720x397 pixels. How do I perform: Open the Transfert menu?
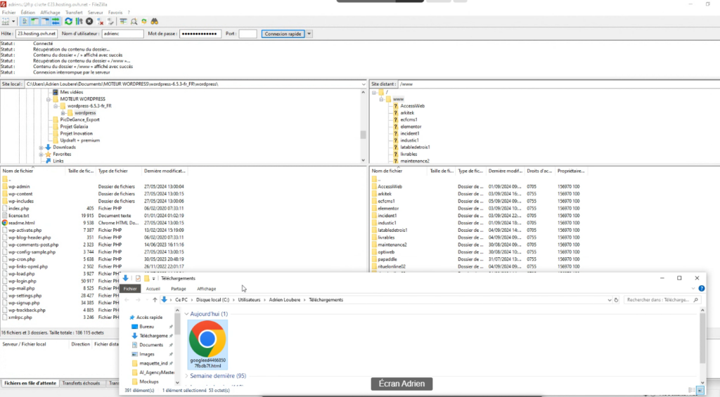pyautogui.click(x=73, y=13)
